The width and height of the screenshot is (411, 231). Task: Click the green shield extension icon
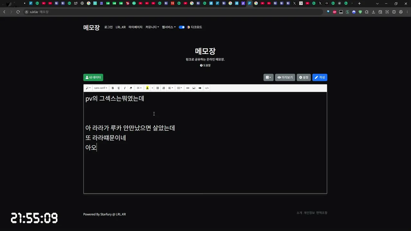360,12
